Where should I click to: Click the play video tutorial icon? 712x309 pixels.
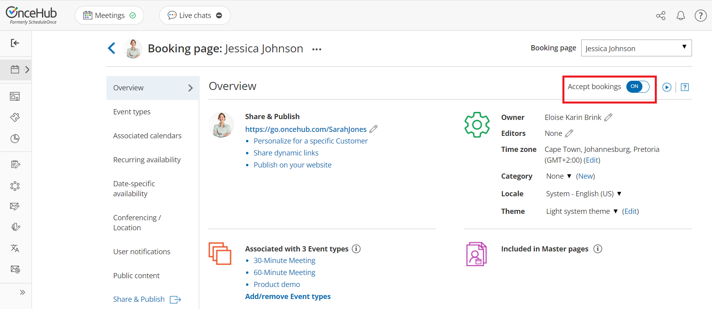click(666, 87)
